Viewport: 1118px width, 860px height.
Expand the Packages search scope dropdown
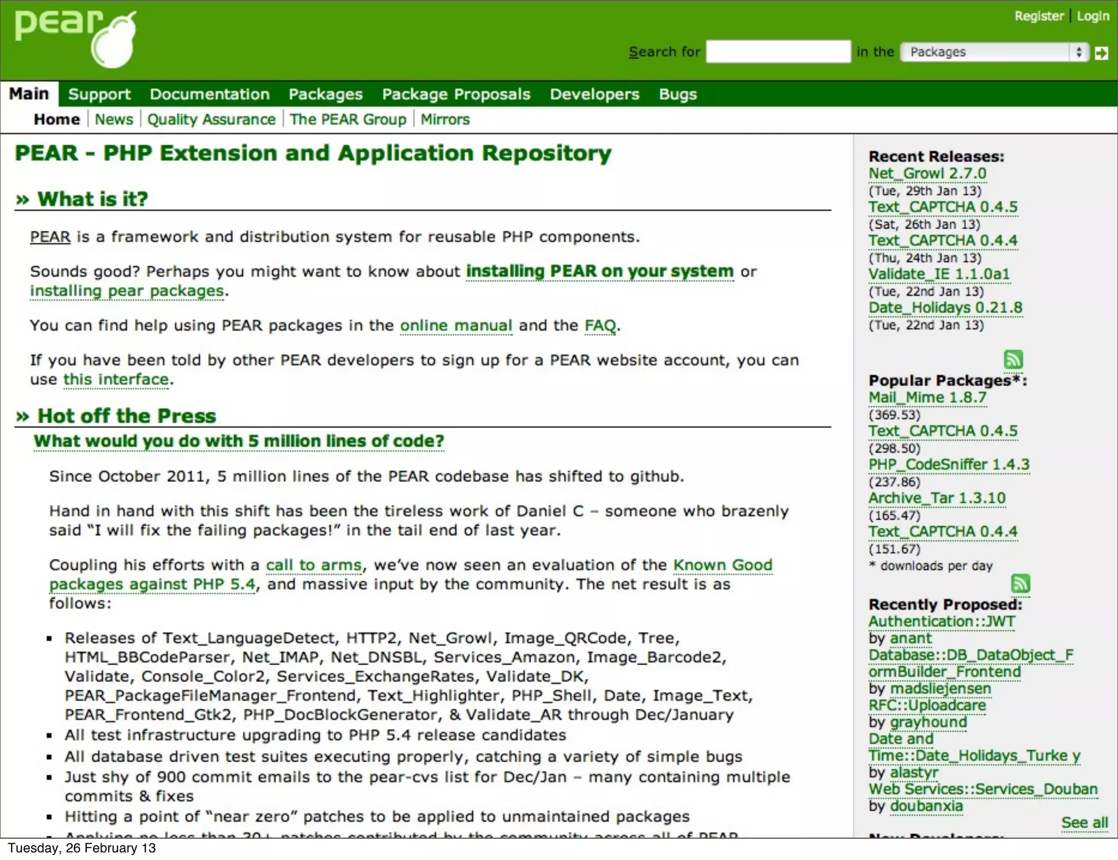tap(994, 52)
